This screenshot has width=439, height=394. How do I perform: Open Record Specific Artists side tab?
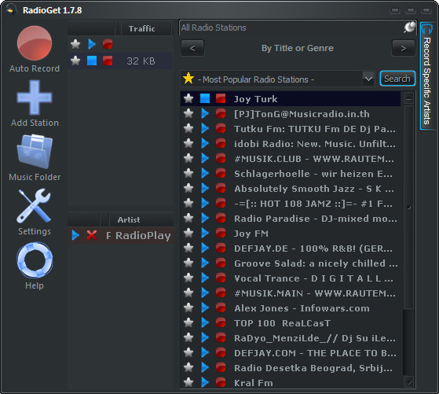[427, 75]
